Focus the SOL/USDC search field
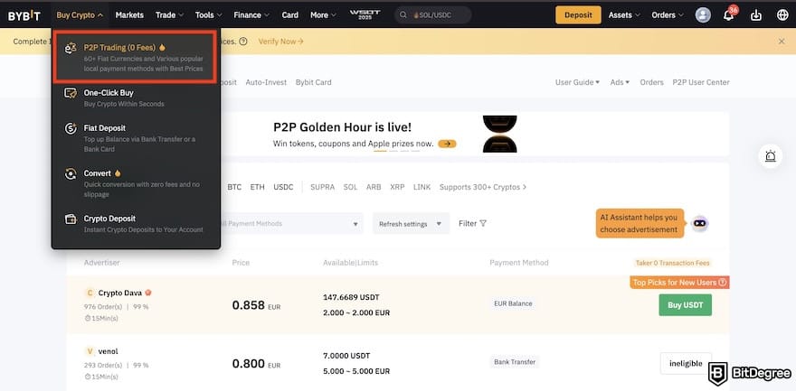The image size is (796, 391). pos(433,15)
